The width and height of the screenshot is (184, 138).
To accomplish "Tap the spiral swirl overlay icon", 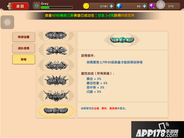I will [x=161, y=5].
